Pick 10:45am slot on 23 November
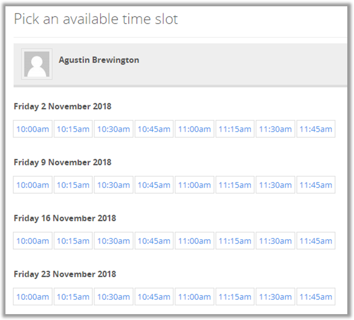Viewport: 354px width, 320px height. pos(154,297)
